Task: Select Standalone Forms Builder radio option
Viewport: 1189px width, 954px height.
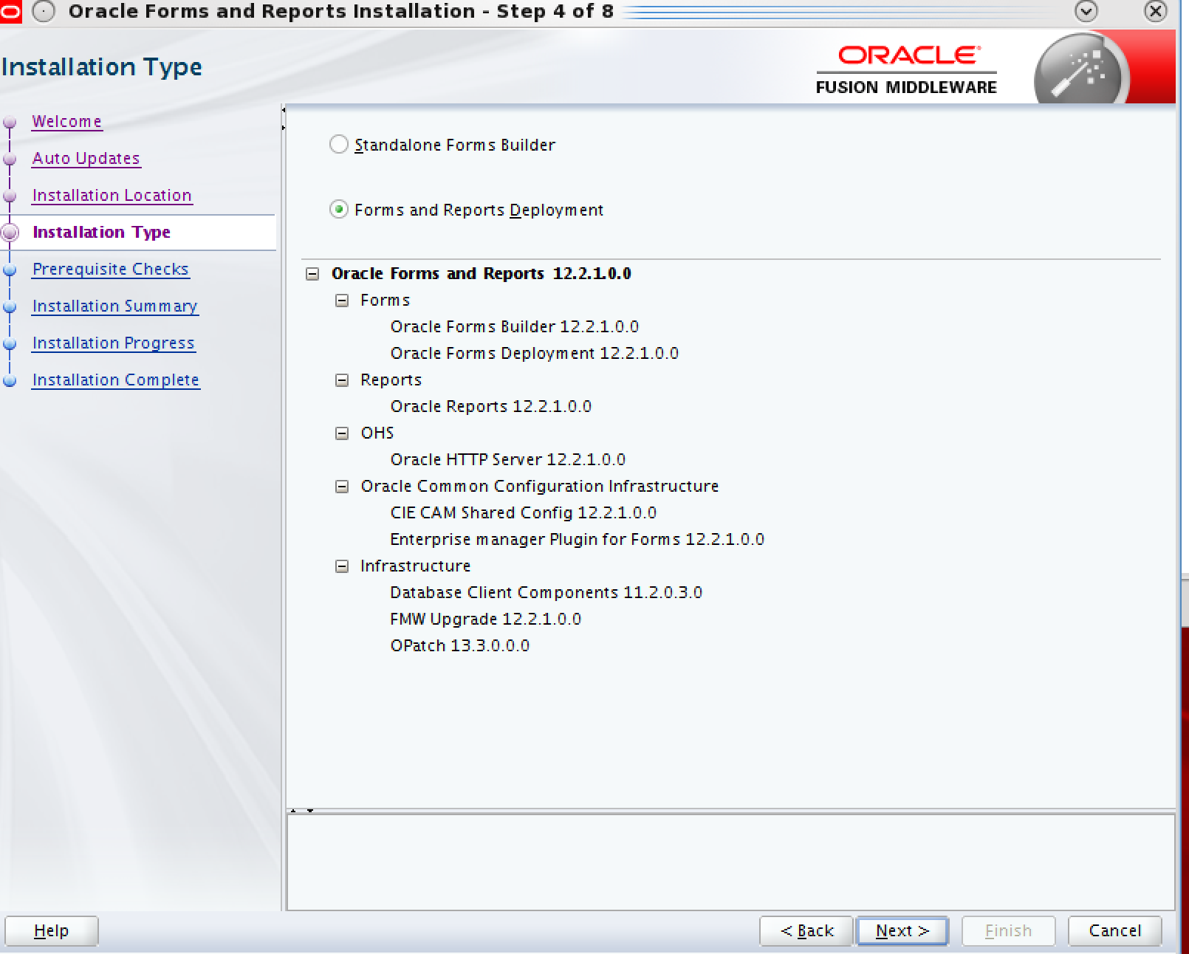Action: point(339,145)
